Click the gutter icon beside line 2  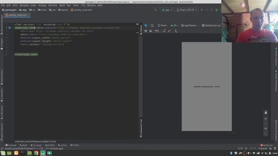click(10, 28)
